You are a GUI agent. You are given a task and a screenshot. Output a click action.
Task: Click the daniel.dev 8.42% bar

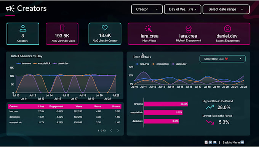[x=161, y=121]
